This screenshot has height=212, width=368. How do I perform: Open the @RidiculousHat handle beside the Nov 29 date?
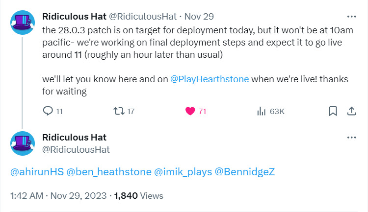click(x=143, y=17)
